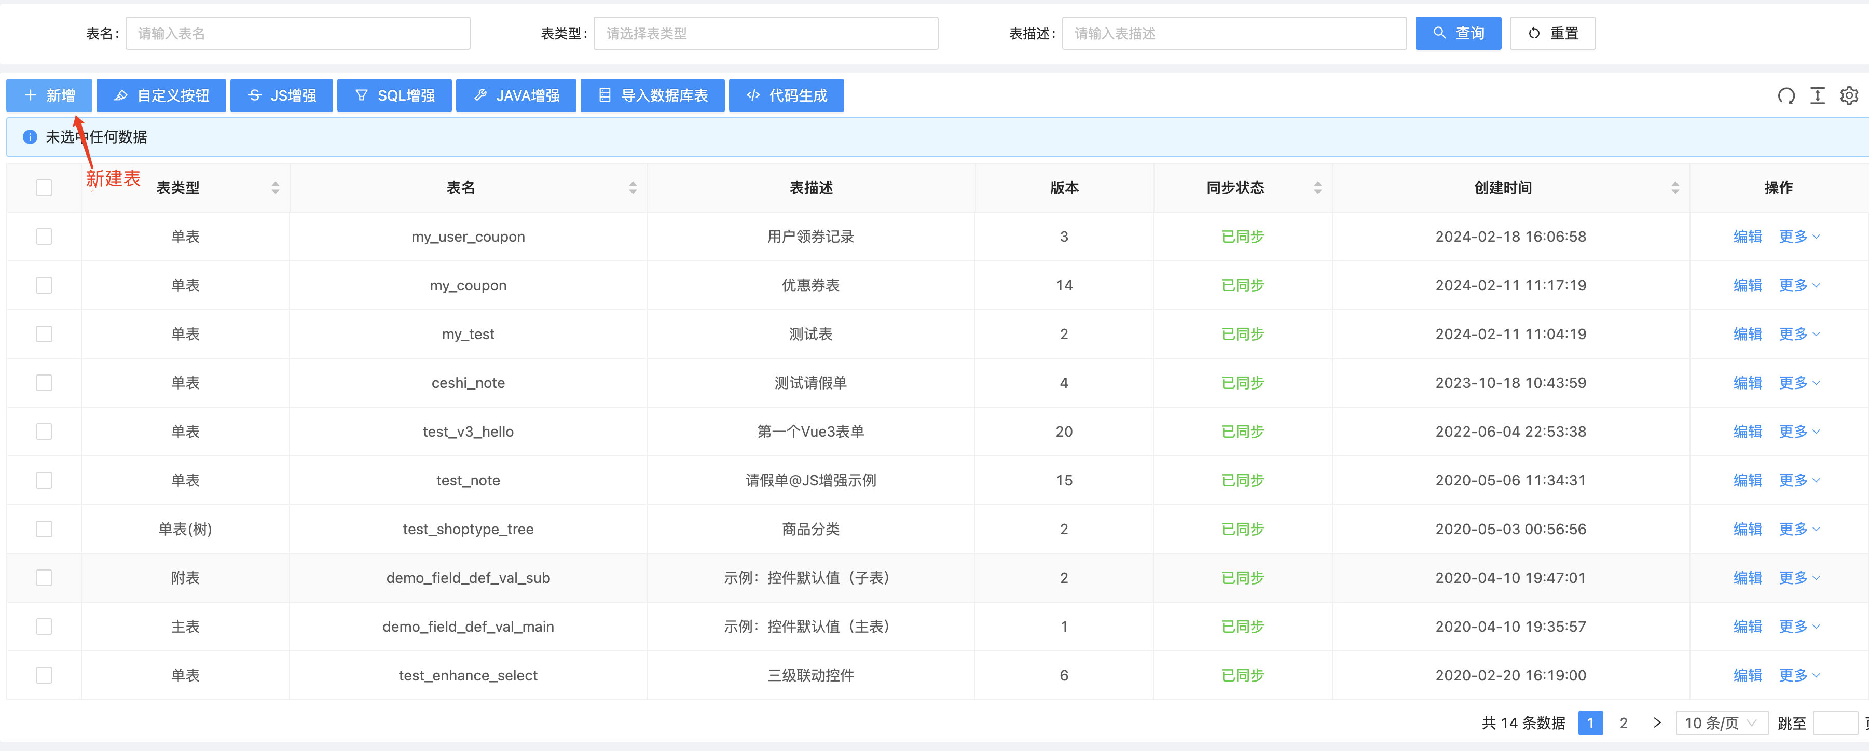This screenshot has width=1869, height=751.
Task: Open JAVA增强 wrench button
Action: coord(516,95)
